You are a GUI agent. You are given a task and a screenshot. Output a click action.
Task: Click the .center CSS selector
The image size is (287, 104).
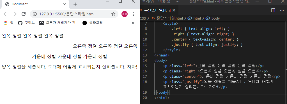click(179, 39)
